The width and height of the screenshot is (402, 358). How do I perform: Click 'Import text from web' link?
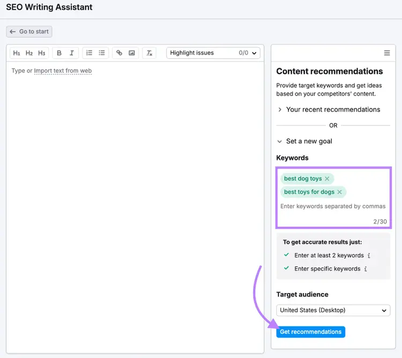tap(63, 71)
